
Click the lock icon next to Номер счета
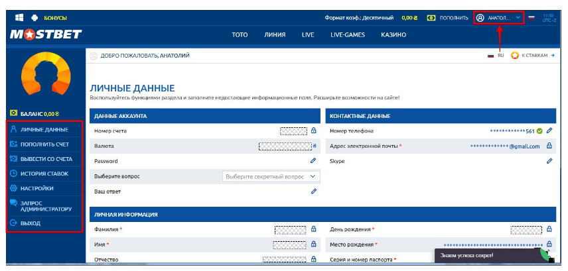click(313, 131)
